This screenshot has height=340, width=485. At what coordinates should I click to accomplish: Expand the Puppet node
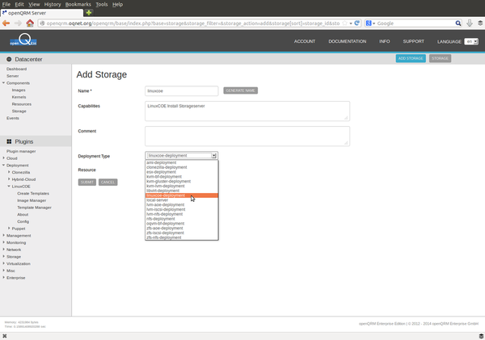tap(9, 228)
